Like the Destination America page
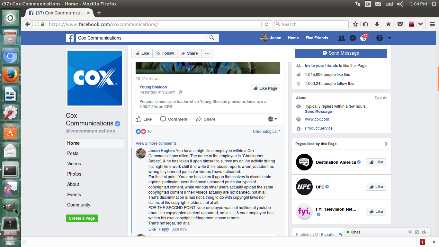The height and width of the screenshot is (247, 439). [376, 162]
